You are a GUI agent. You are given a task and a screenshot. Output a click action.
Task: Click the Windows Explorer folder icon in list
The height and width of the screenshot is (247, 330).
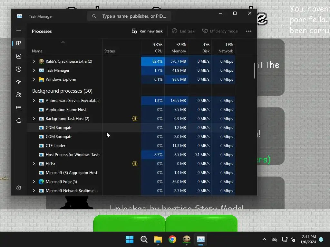[x=41, y=79]
